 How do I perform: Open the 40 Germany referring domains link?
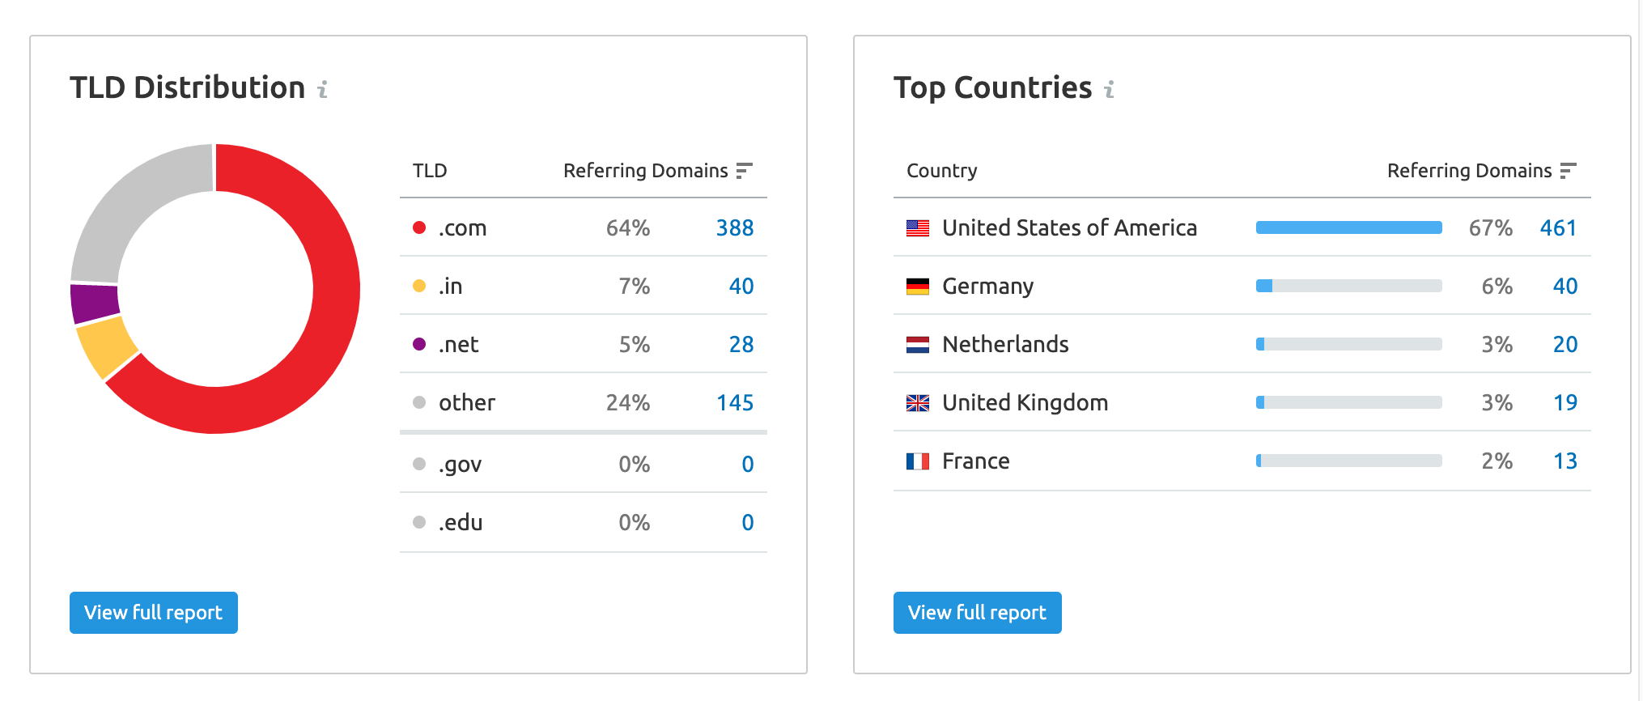pos(1565,287)
